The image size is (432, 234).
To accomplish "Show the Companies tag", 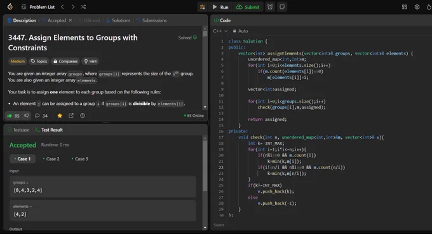I will 65,61.
